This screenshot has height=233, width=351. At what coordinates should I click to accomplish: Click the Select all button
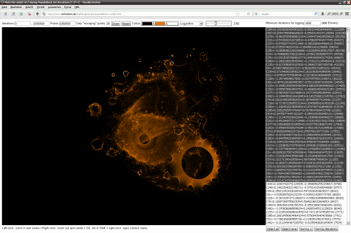point(273,229)
